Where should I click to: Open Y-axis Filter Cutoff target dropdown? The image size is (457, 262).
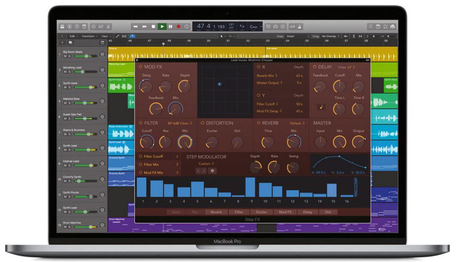coord(267,104)
